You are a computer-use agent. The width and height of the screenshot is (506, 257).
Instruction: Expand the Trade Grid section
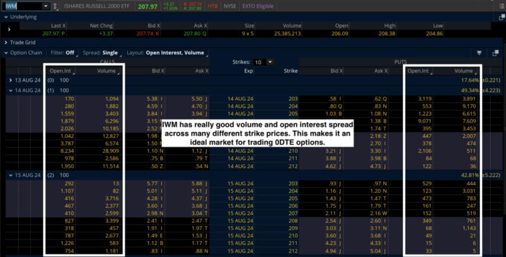[5, 42]
